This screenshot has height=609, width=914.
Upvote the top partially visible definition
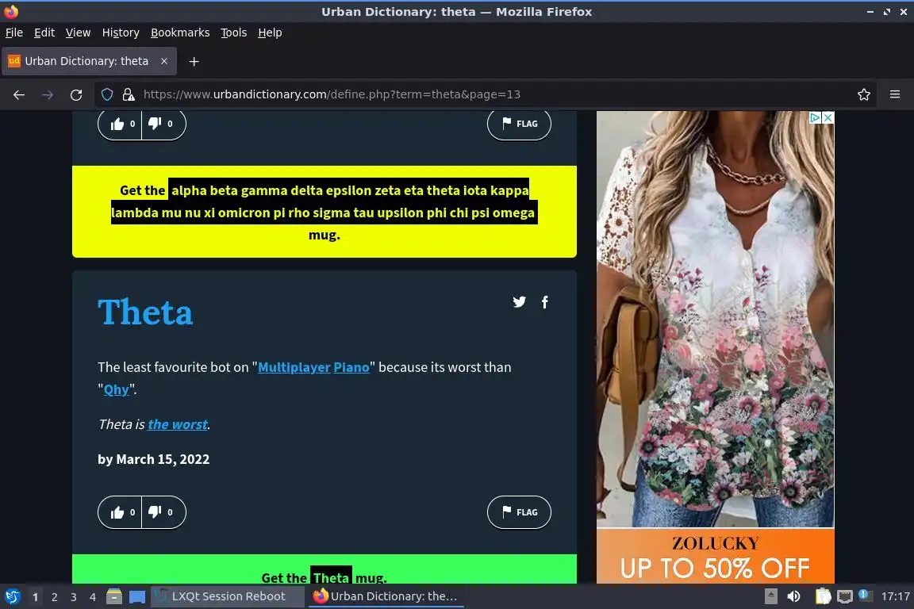tap(121, 124)
